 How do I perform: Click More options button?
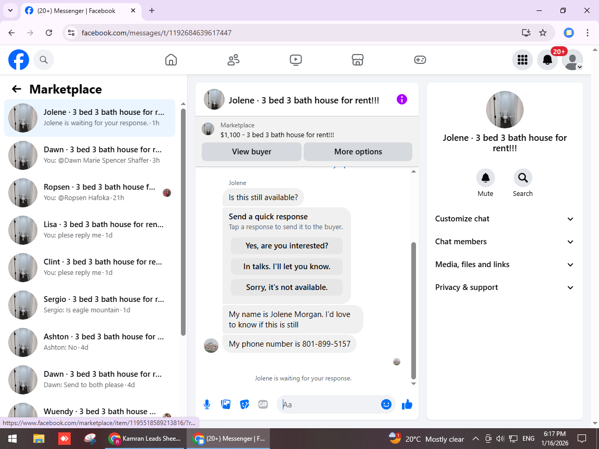tap(358, 152)
